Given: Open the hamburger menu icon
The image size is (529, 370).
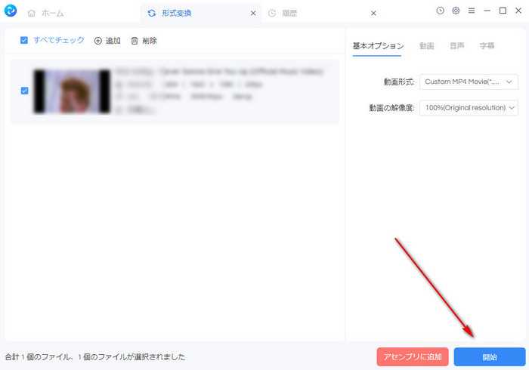Looking at the screenshot, I should (x=472, y=11).
